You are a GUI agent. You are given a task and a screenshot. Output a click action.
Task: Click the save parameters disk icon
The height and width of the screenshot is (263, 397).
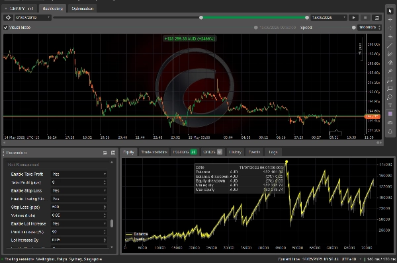click(x=113, y=153)
